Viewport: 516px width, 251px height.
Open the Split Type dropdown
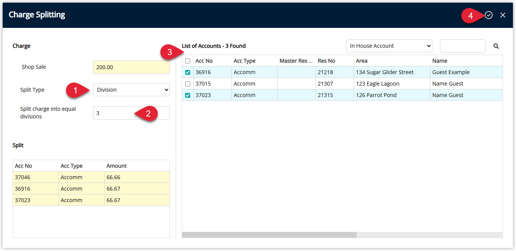click(131, 90)
